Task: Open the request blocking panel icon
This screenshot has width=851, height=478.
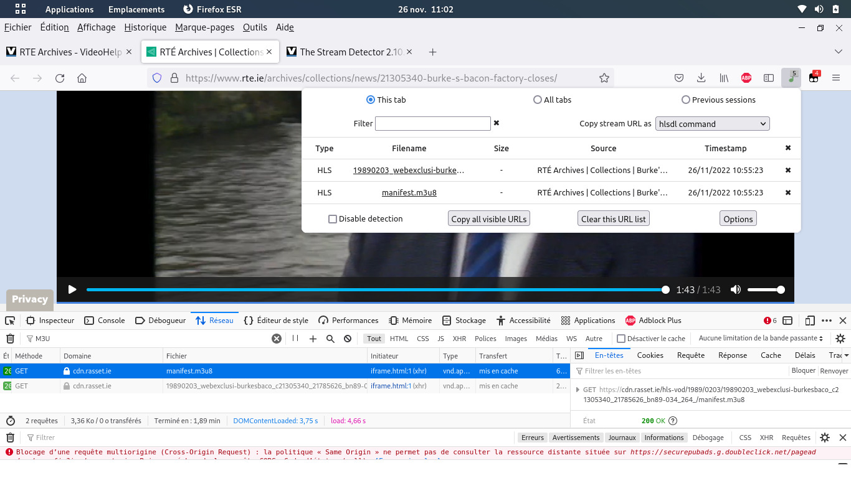Action: 348,339
